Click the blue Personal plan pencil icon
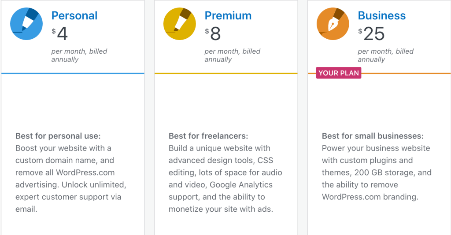This screenshot has width=451, height=235. pos(26,24)
